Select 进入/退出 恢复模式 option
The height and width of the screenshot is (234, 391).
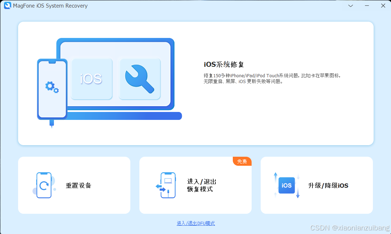point(195,185)
